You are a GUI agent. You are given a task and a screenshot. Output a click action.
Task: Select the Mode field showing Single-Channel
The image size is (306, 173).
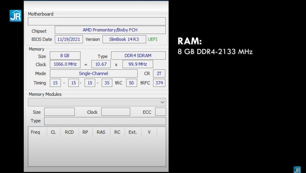93,73
